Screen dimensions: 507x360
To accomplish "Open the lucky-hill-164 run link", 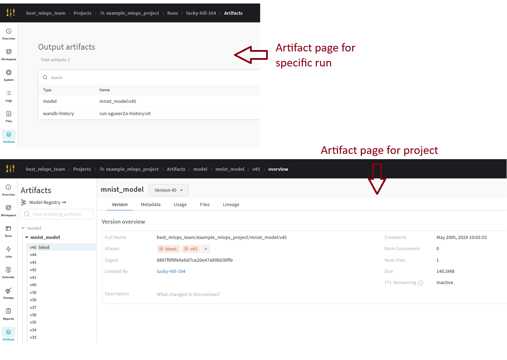I will tap(171, 271).
